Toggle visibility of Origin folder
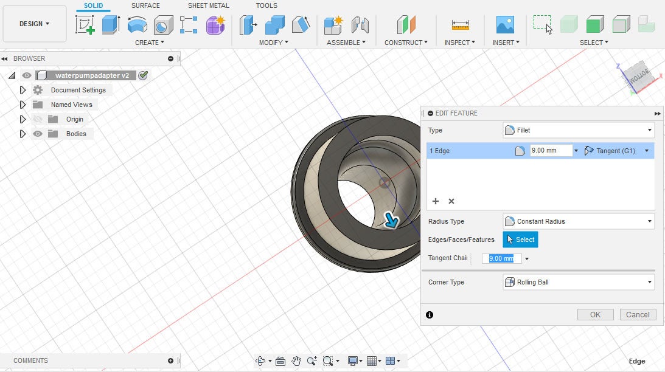 point(38,119)
